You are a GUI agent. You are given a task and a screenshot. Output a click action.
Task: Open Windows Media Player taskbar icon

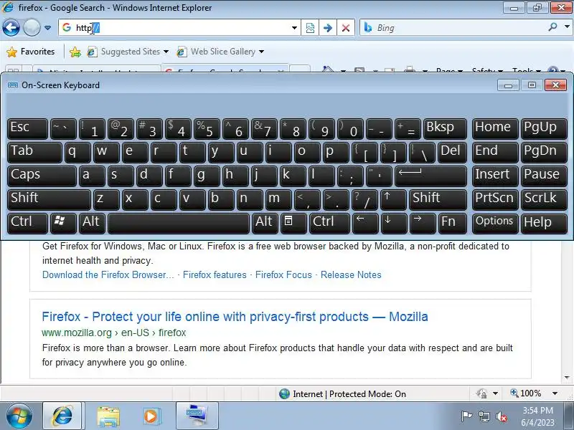(151, 416)
